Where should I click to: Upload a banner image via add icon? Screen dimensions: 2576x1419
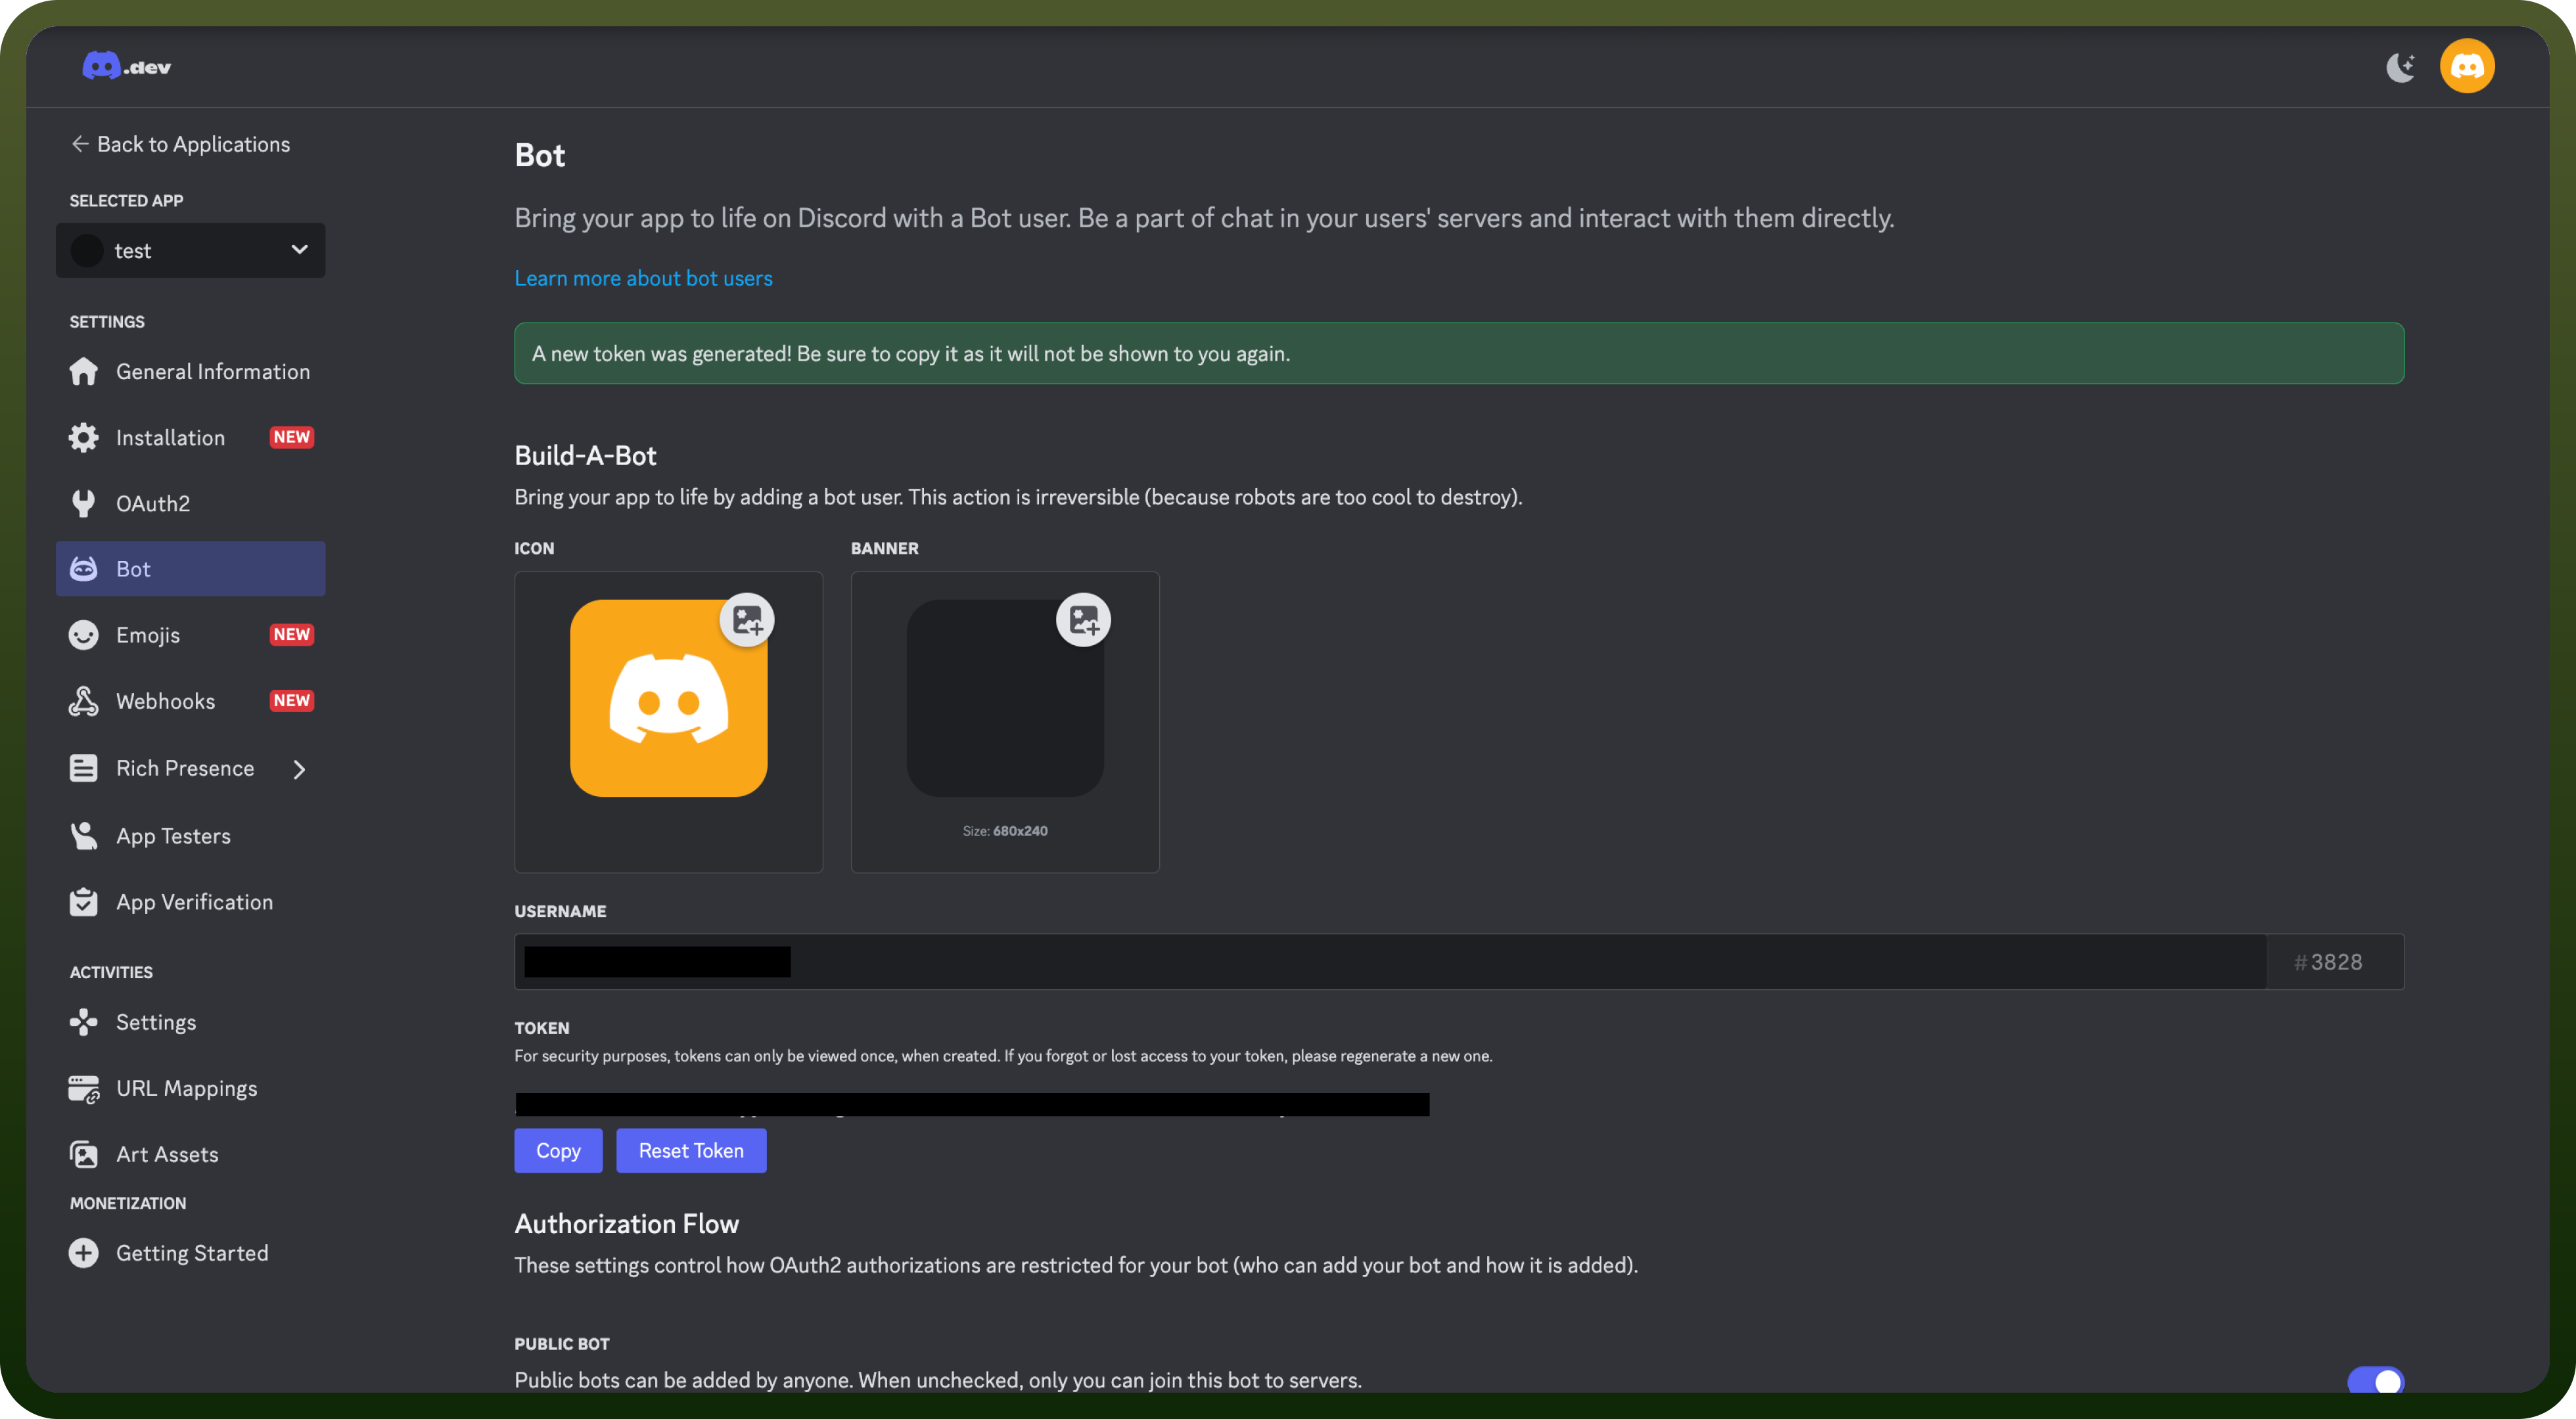pos(1083,620)
